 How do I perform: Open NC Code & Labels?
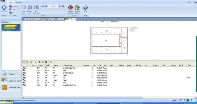11,81
